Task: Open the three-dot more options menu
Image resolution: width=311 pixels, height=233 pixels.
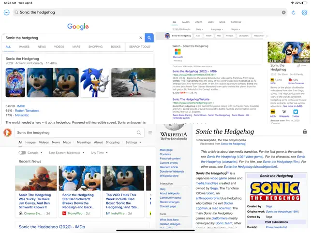Action: 7,13
